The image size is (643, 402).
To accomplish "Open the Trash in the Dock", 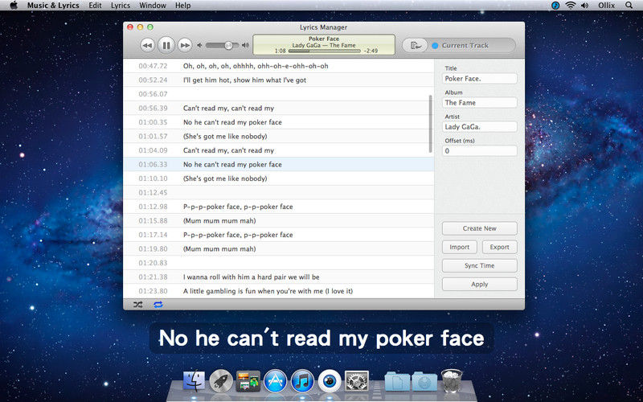I will 452,381.
